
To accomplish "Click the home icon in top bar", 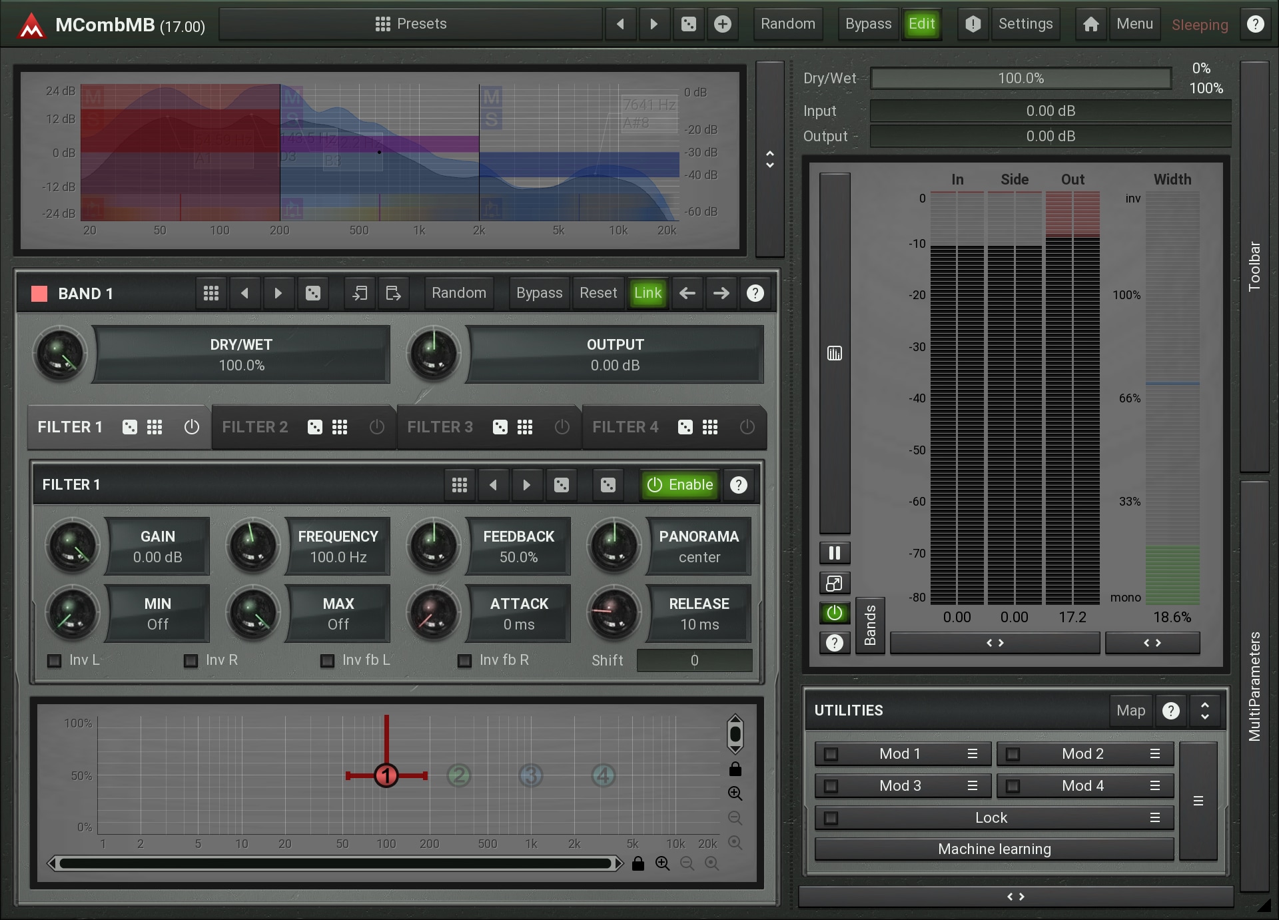I will [x=1090, y=25].
